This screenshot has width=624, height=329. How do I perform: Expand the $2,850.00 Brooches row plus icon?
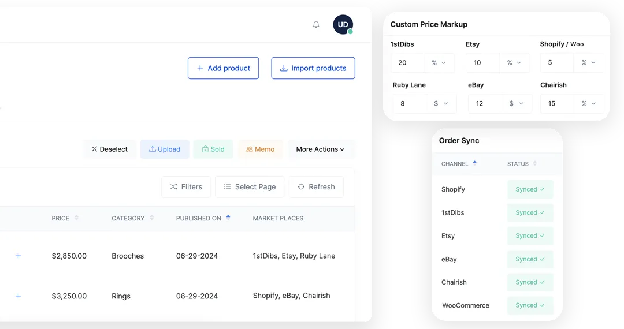pos(18,256)
